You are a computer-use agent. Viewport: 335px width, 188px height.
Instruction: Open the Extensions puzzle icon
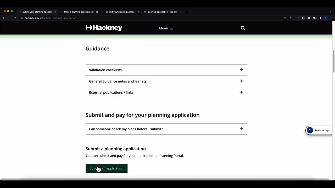click(314, 18)
